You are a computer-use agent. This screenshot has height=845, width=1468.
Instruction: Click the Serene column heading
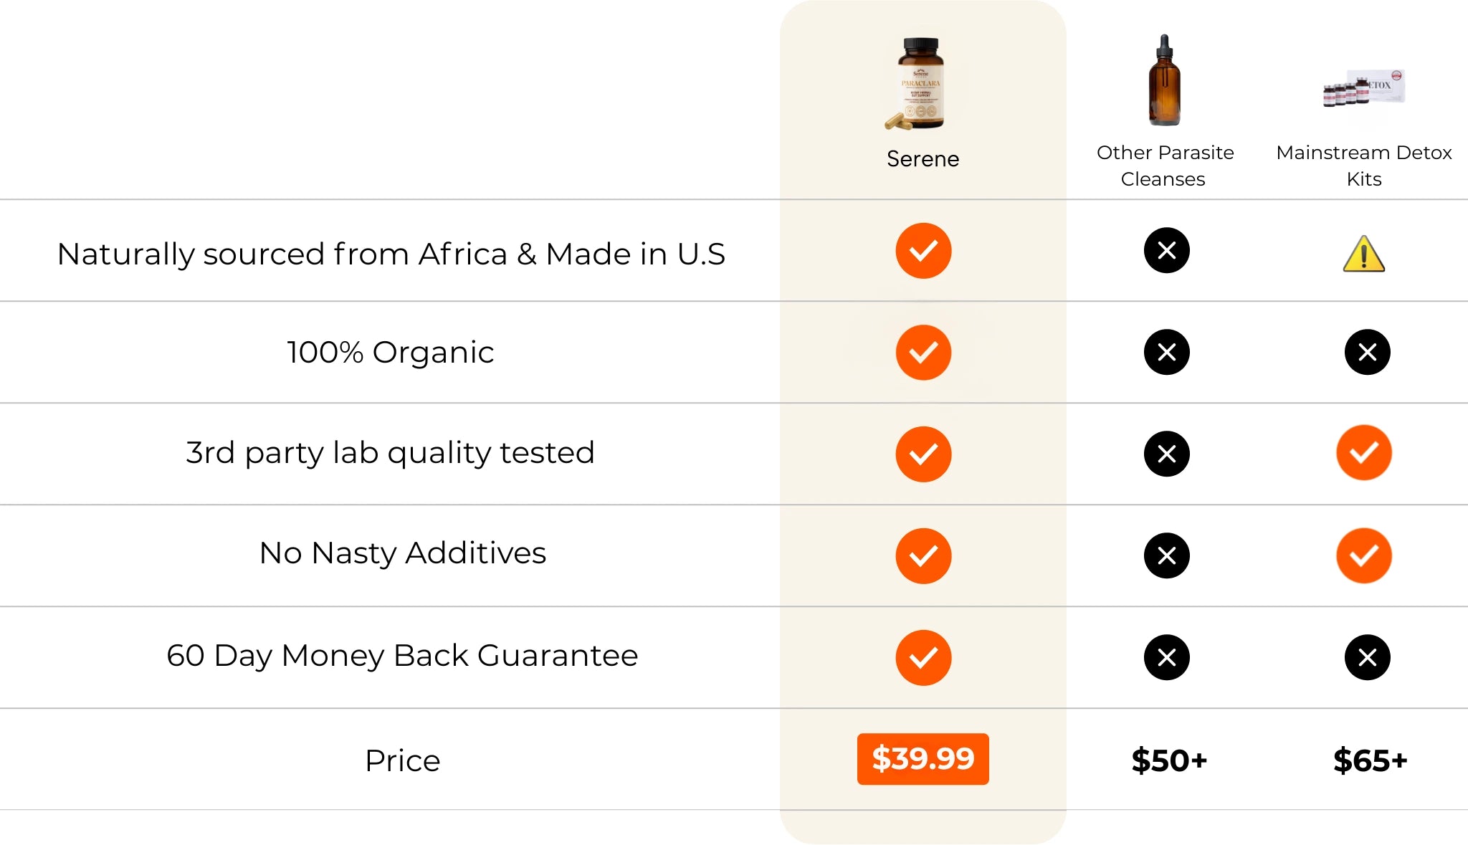click(x=923, y=159)
